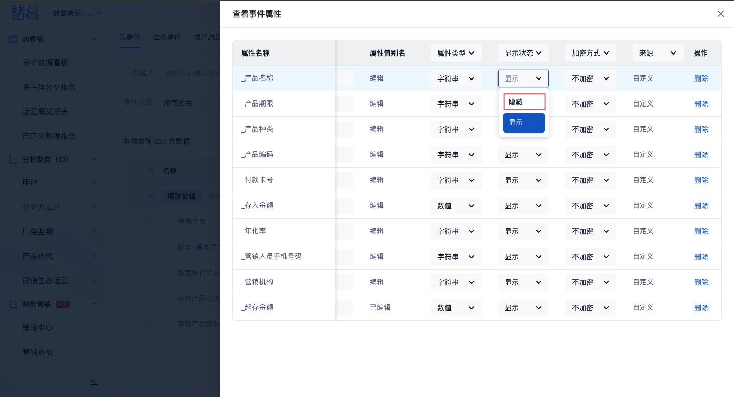The image size is (734, 397).
Task: Tick the checkbox beside 弹窗点击 event
Action: [x=150, y=221]
